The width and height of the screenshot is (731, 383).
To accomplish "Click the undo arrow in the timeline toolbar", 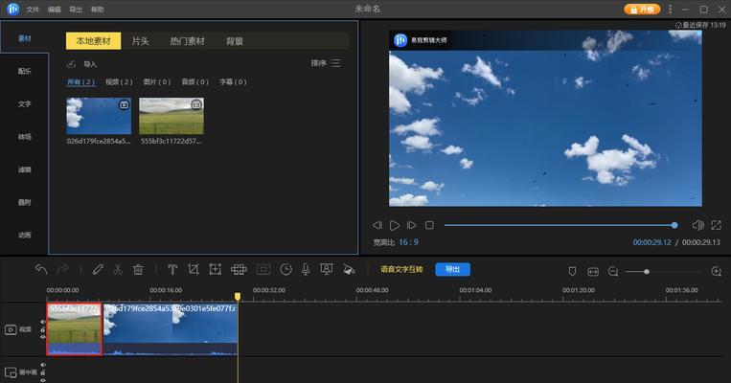I will pyautogui.click(x=41, y=269).
